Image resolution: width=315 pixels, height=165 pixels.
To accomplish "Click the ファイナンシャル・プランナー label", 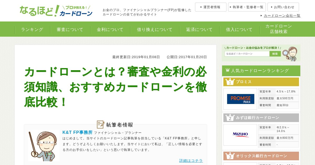I will tap(118, 133).
